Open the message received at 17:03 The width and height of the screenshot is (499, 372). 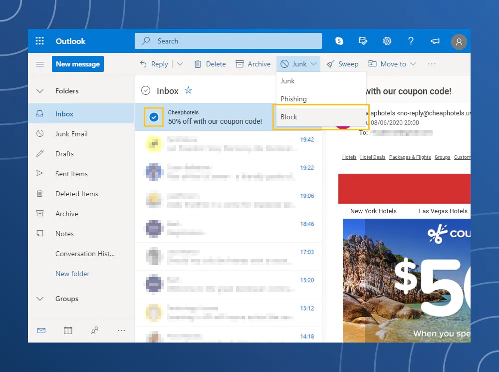(228, 257)
